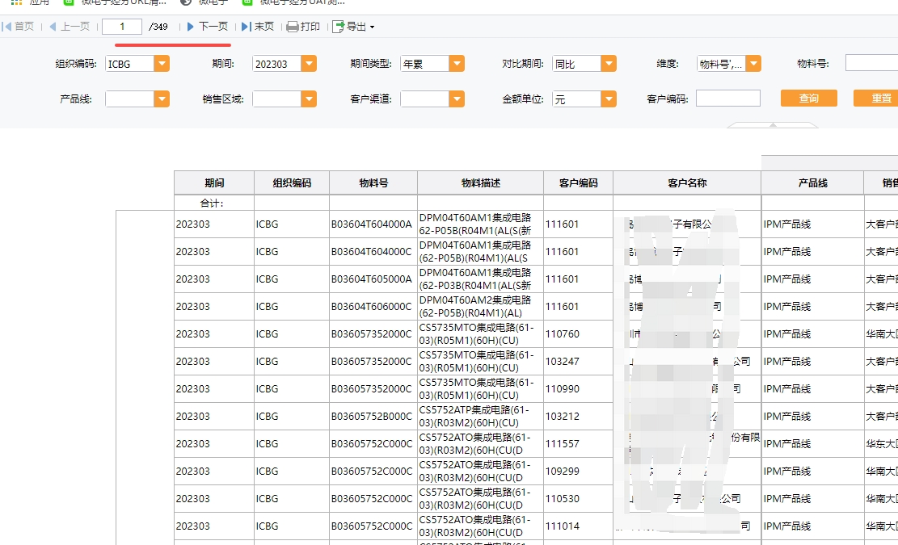Click the 物料号 column header
This screenshot has height=545, width=898.
pos(373,183)
